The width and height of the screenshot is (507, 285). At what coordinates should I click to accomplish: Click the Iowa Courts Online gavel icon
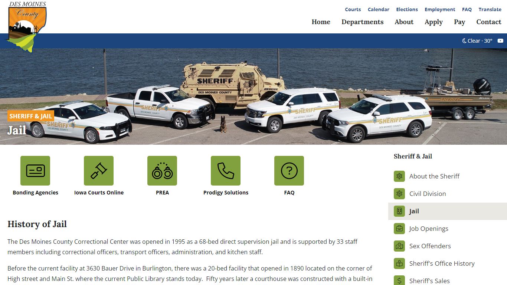(x=99, y=171)
